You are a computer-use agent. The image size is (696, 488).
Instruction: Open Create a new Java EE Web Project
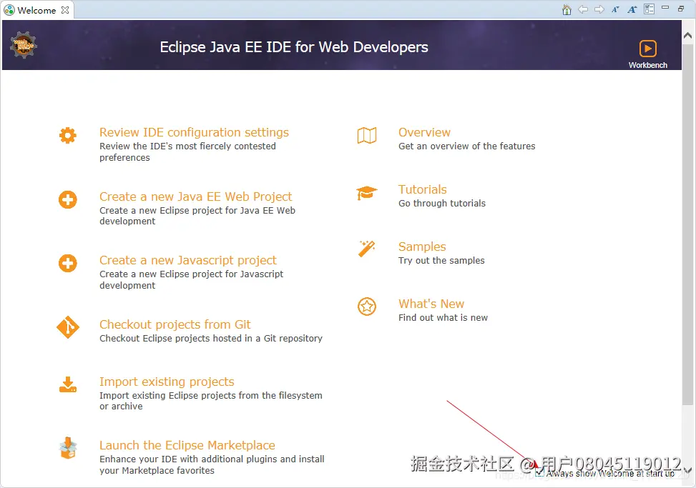[x=196, y=196]
